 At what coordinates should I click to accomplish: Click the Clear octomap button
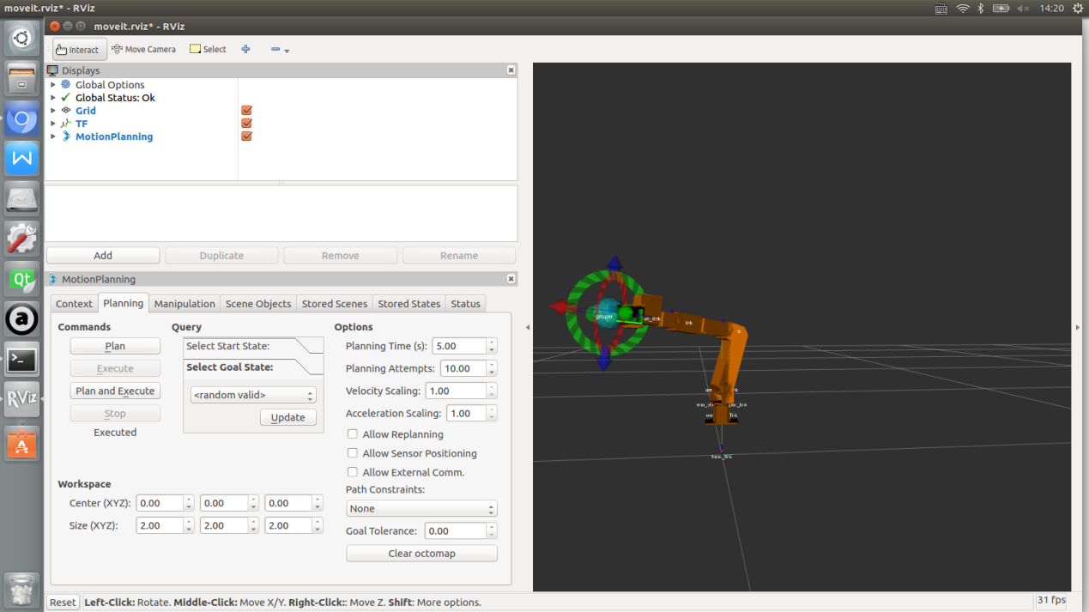pos(421,554)
